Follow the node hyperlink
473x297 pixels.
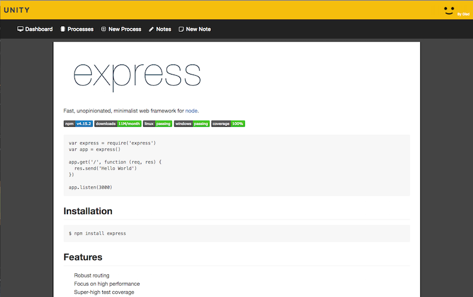click(191, 111)
